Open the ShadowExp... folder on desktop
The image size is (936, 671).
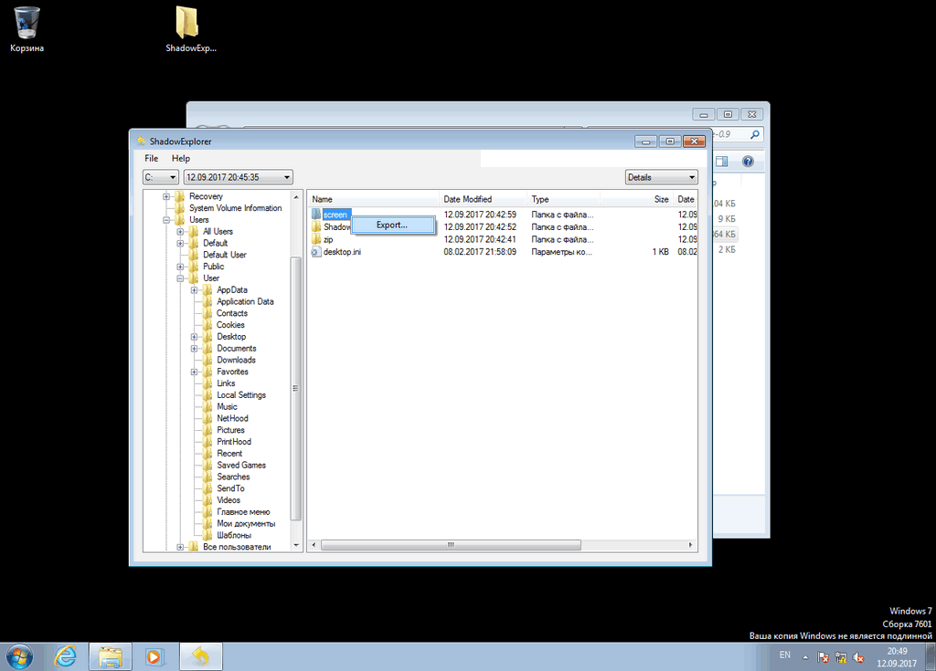click(x=190, y=28)
